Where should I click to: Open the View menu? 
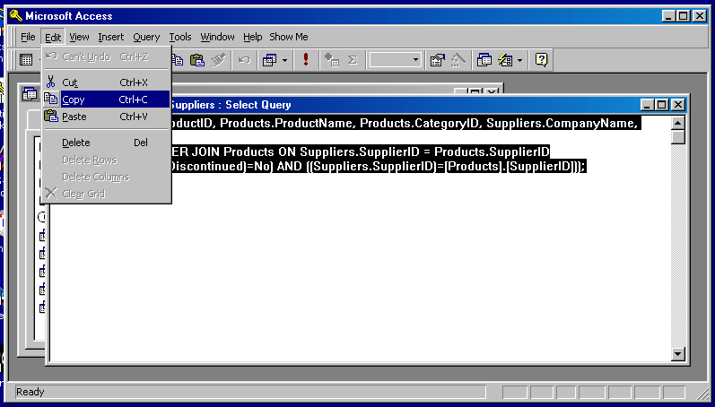tap(79, 37)
